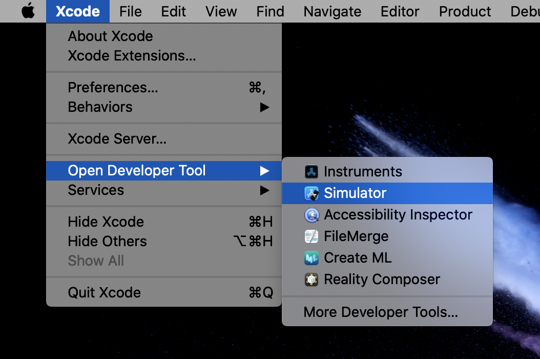Launch Create ML from submenu

click(x=387, y=258)
